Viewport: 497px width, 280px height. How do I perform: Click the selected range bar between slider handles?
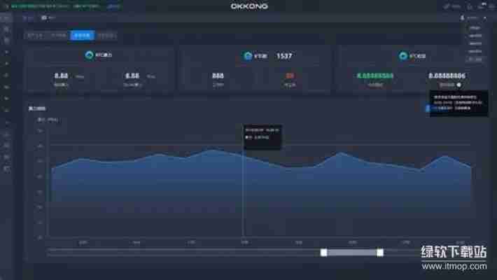click(x=352, y=253)
